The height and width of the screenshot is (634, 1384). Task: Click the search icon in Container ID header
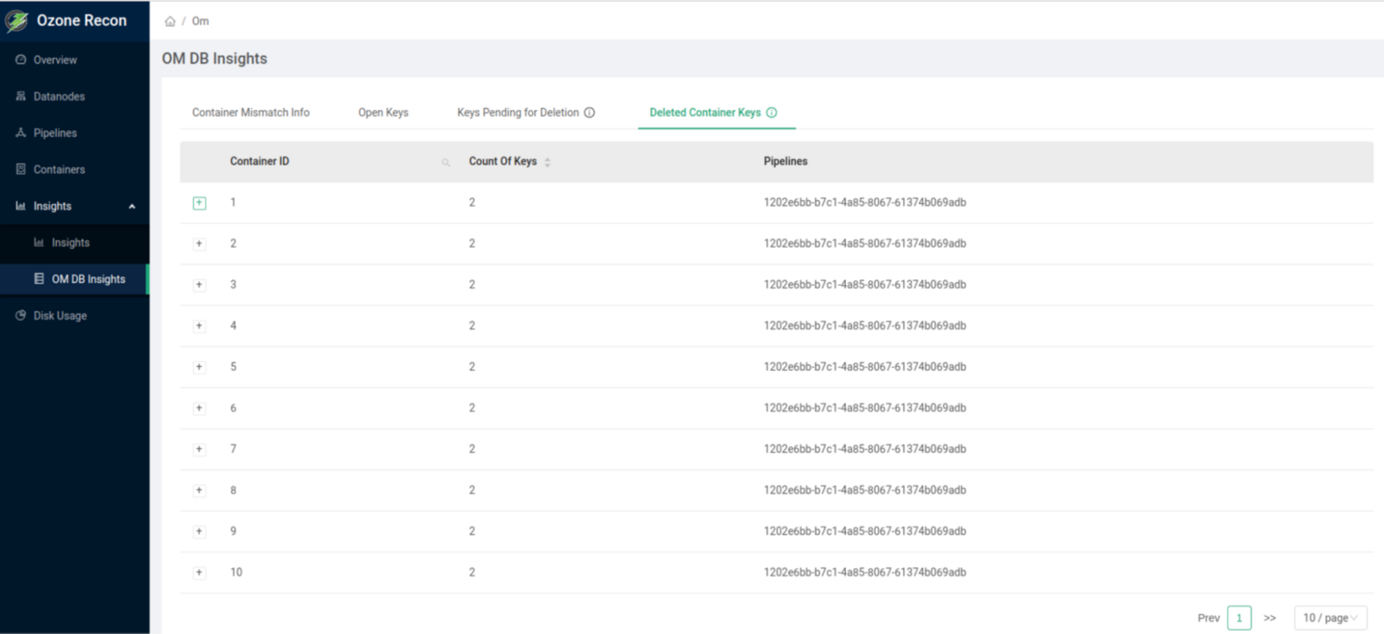coord(446,163)
